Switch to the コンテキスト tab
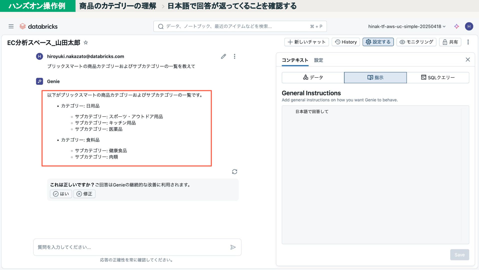This screenshot has height=270, width=479. coord(295,60)
